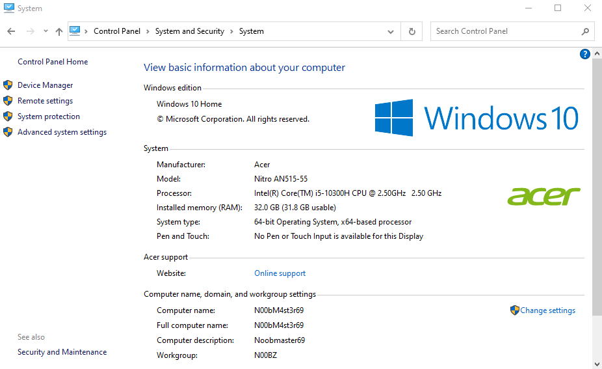Click the scrollbar down arrow
Viewport: 602px width, 369px height.
[597, 364]
